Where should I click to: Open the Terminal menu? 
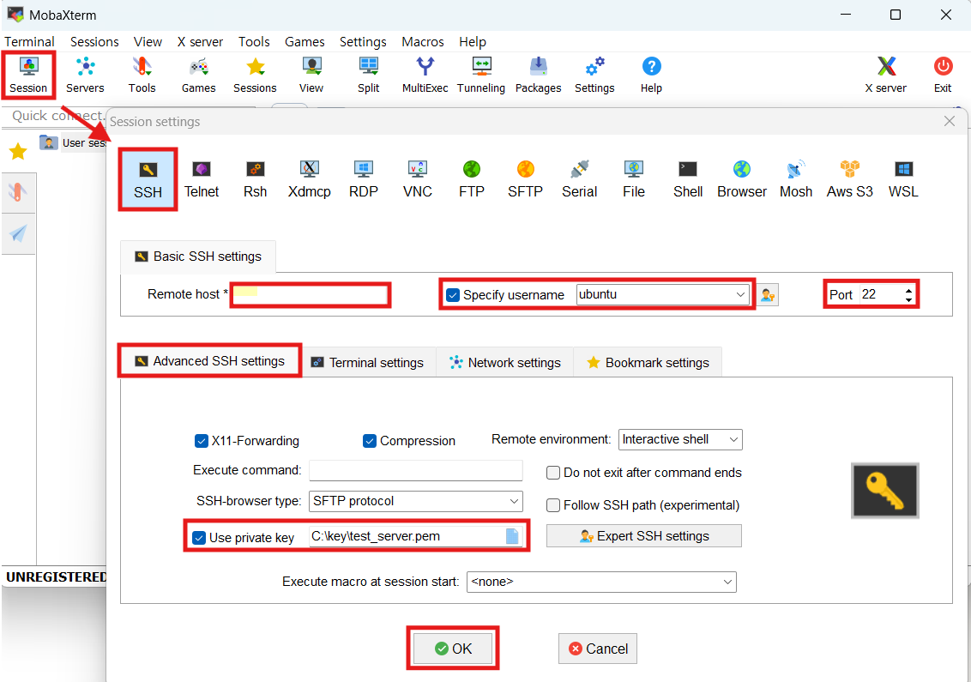[x=29, y=41]
